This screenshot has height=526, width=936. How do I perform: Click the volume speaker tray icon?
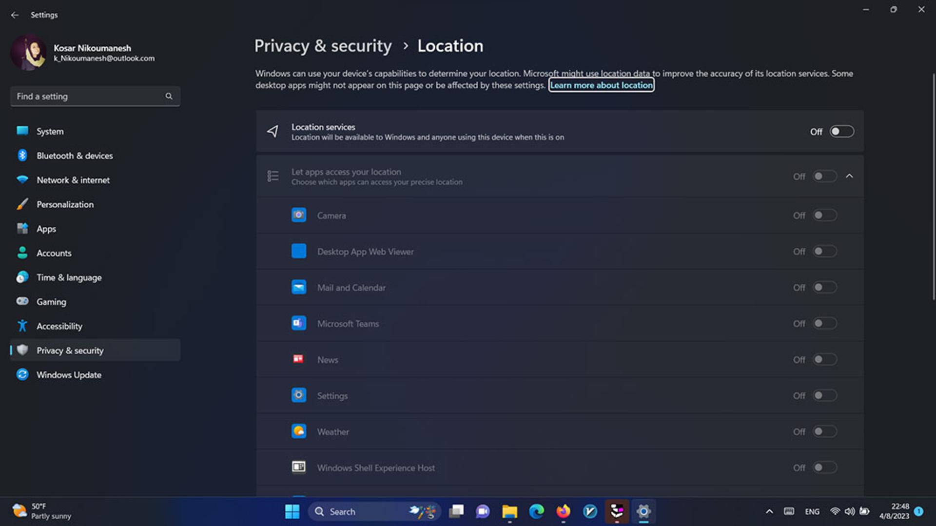(850, 511)
